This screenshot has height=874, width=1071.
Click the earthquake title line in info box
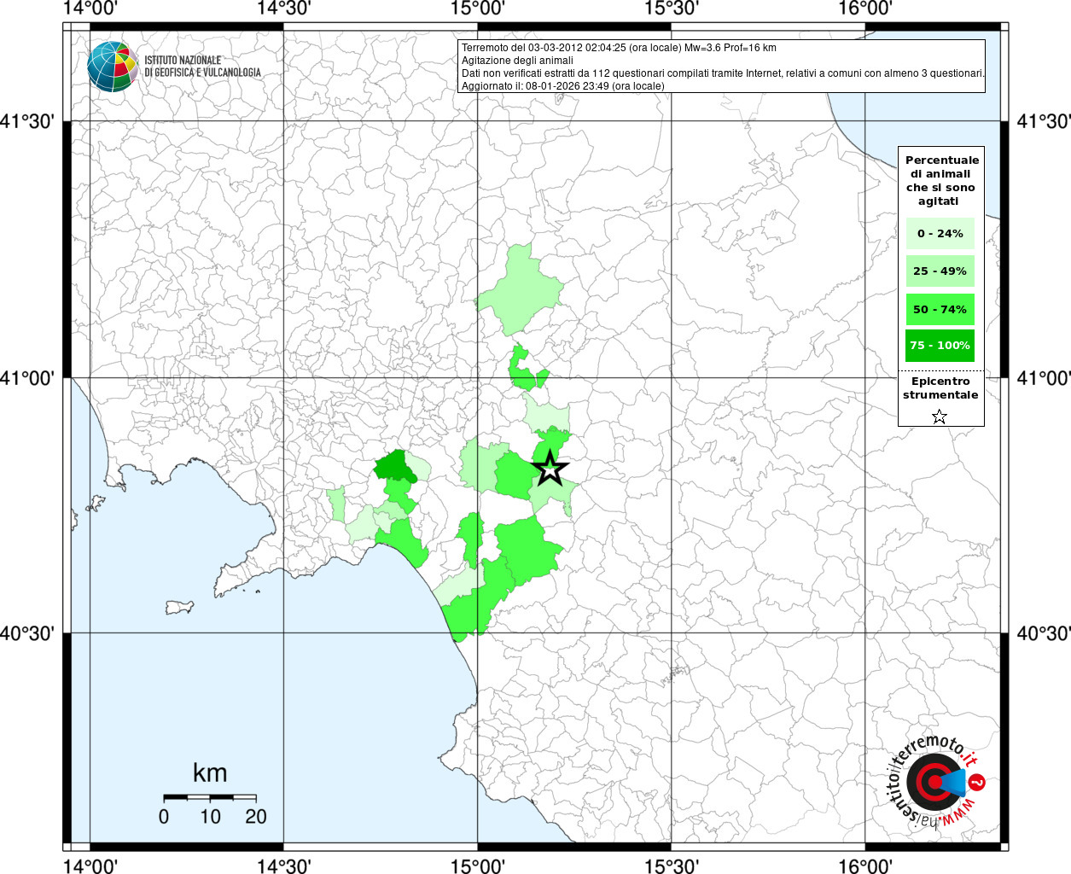click(x=619, y=48)
